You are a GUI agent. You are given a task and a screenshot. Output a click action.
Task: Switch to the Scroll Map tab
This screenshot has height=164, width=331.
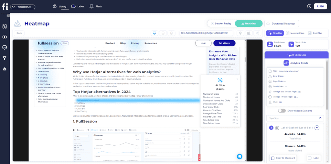coord(315,33)
